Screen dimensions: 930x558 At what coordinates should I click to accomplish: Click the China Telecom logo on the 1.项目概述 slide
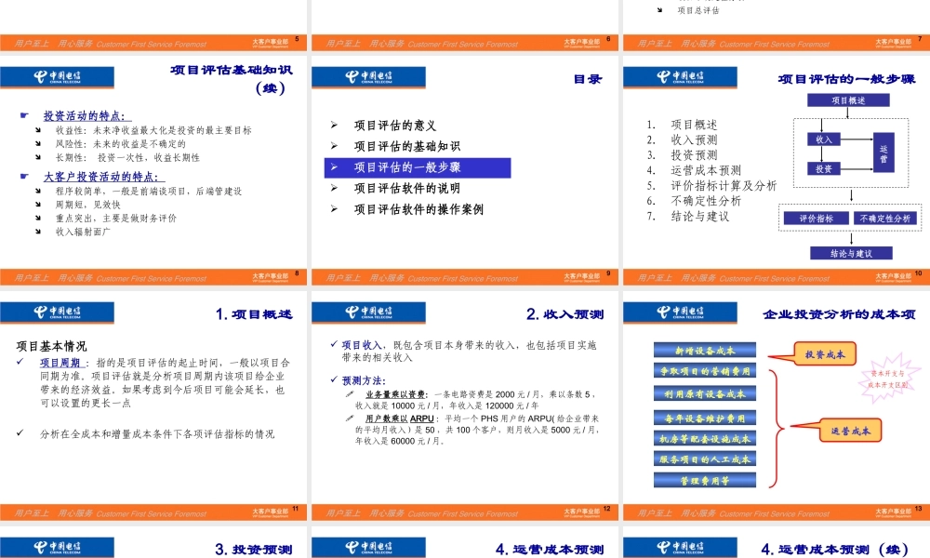pyautogui.click(x=57, y=312)
